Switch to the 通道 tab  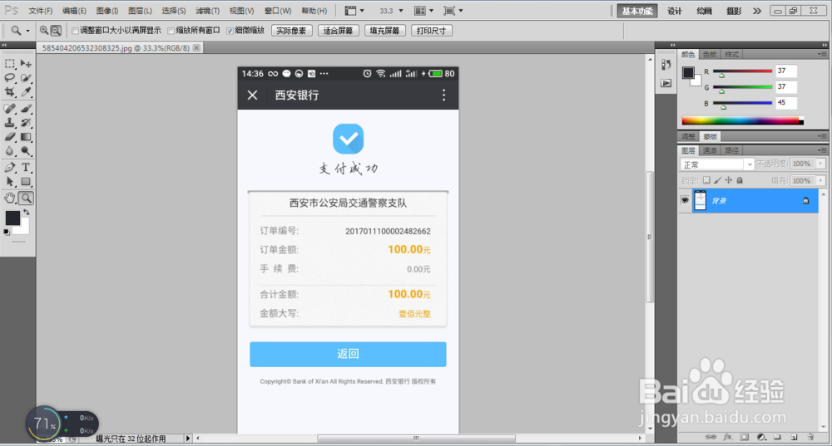(x=710, y=150)
